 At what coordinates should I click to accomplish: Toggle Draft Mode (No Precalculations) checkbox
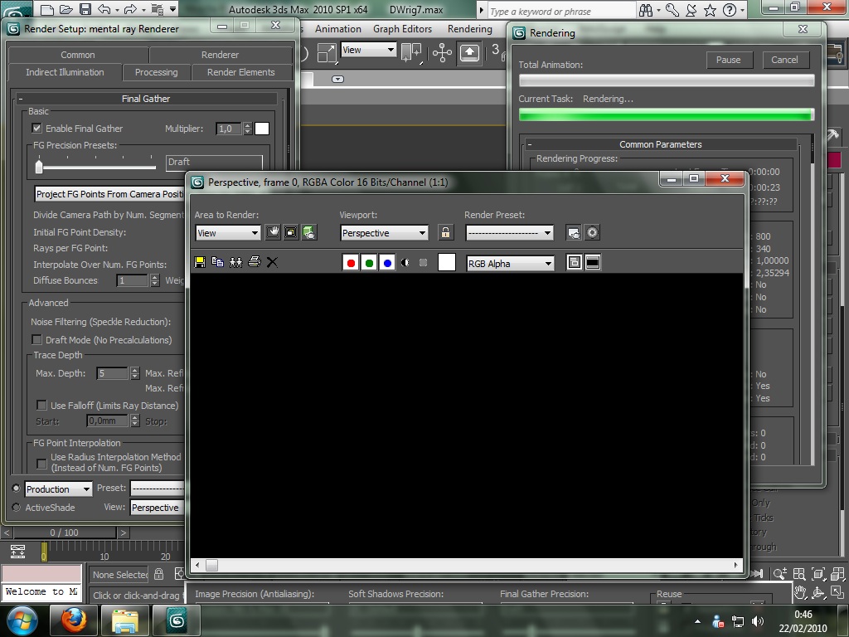click(x=36, y=339)
